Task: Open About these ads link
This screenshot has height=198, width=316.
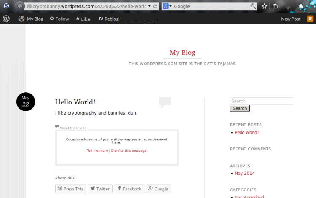Action: [x=73, y=128]
